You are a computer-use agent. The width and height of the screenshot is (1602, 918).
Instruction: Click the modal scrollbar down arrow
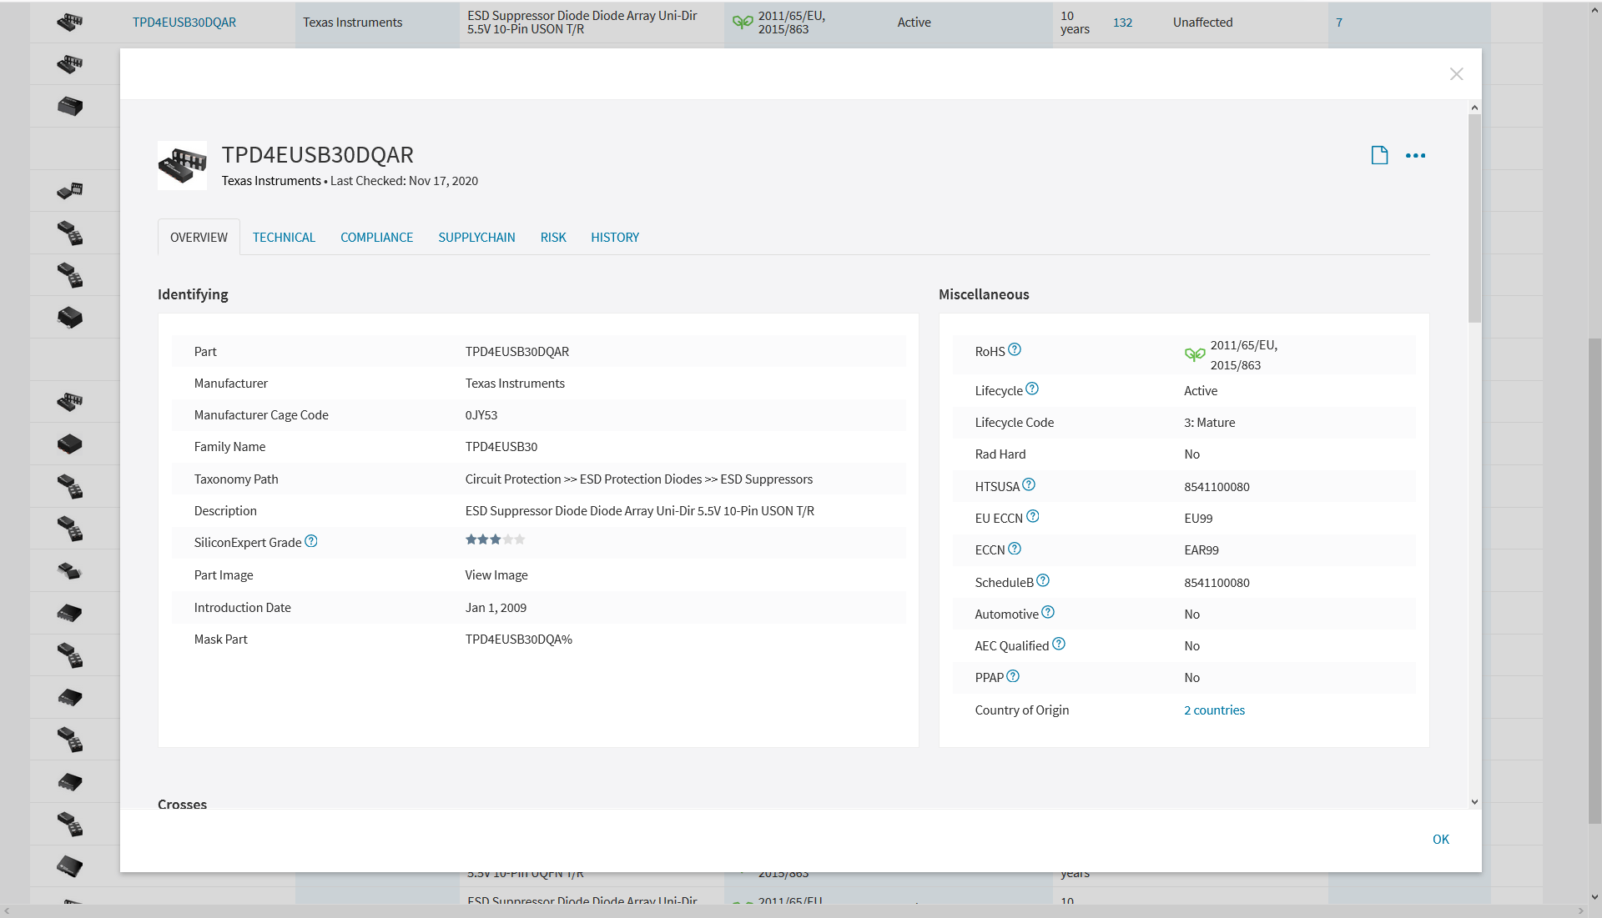[1474, 801]
